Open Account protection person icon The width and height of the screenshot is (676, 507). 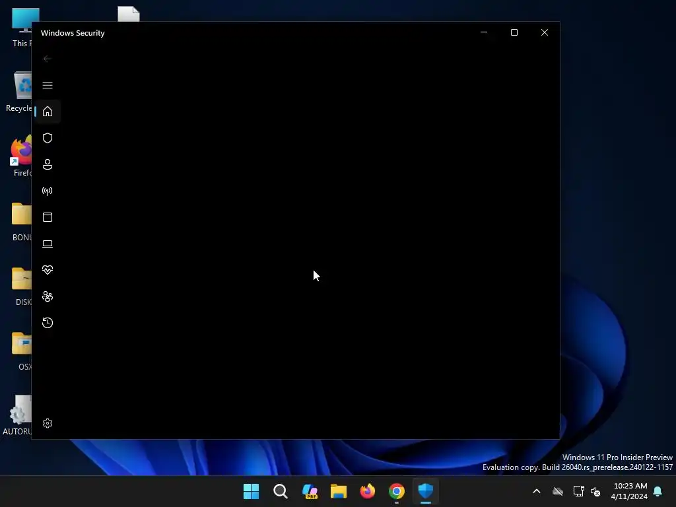(48, 164)
